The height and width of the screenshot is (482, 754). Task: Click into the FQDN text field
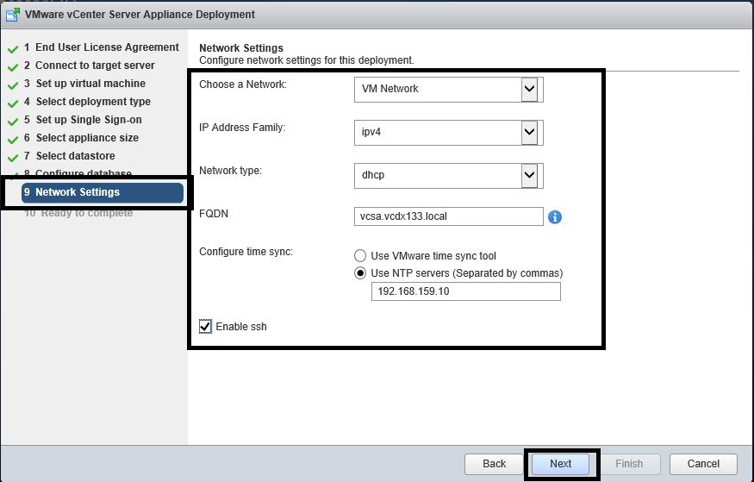[x=448, y=216]
